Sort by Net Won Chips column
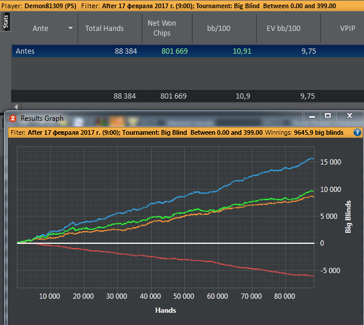The image size is (364, 325). coord(162,28)
